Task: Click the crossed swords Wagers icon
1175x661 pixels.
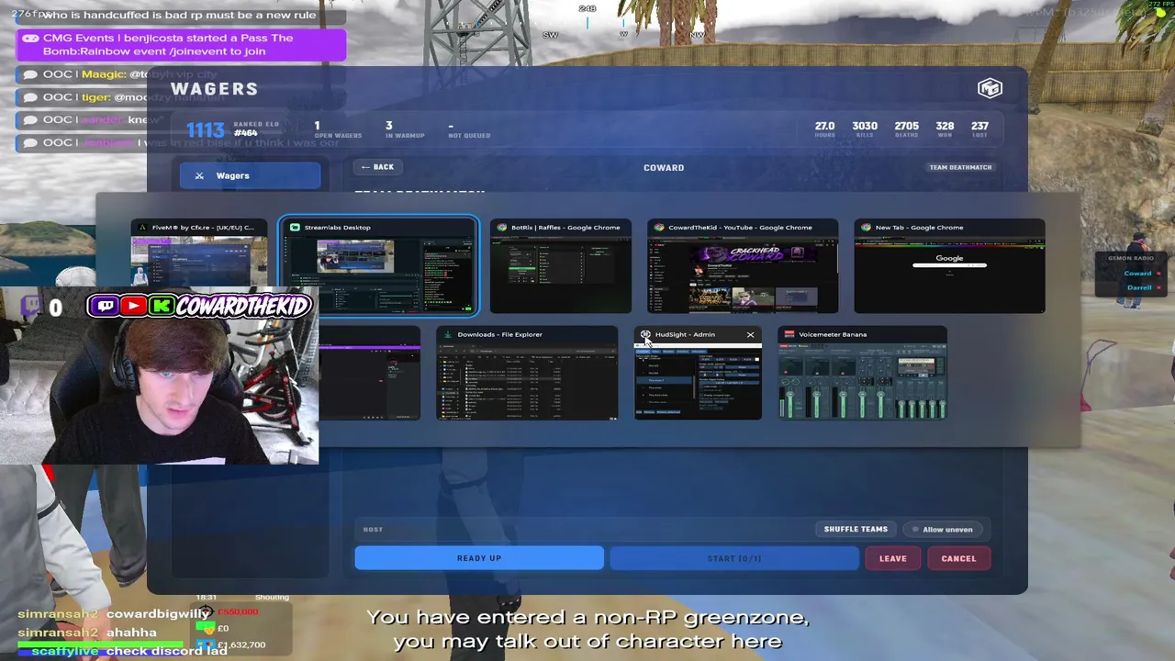Action: [199, 175]
